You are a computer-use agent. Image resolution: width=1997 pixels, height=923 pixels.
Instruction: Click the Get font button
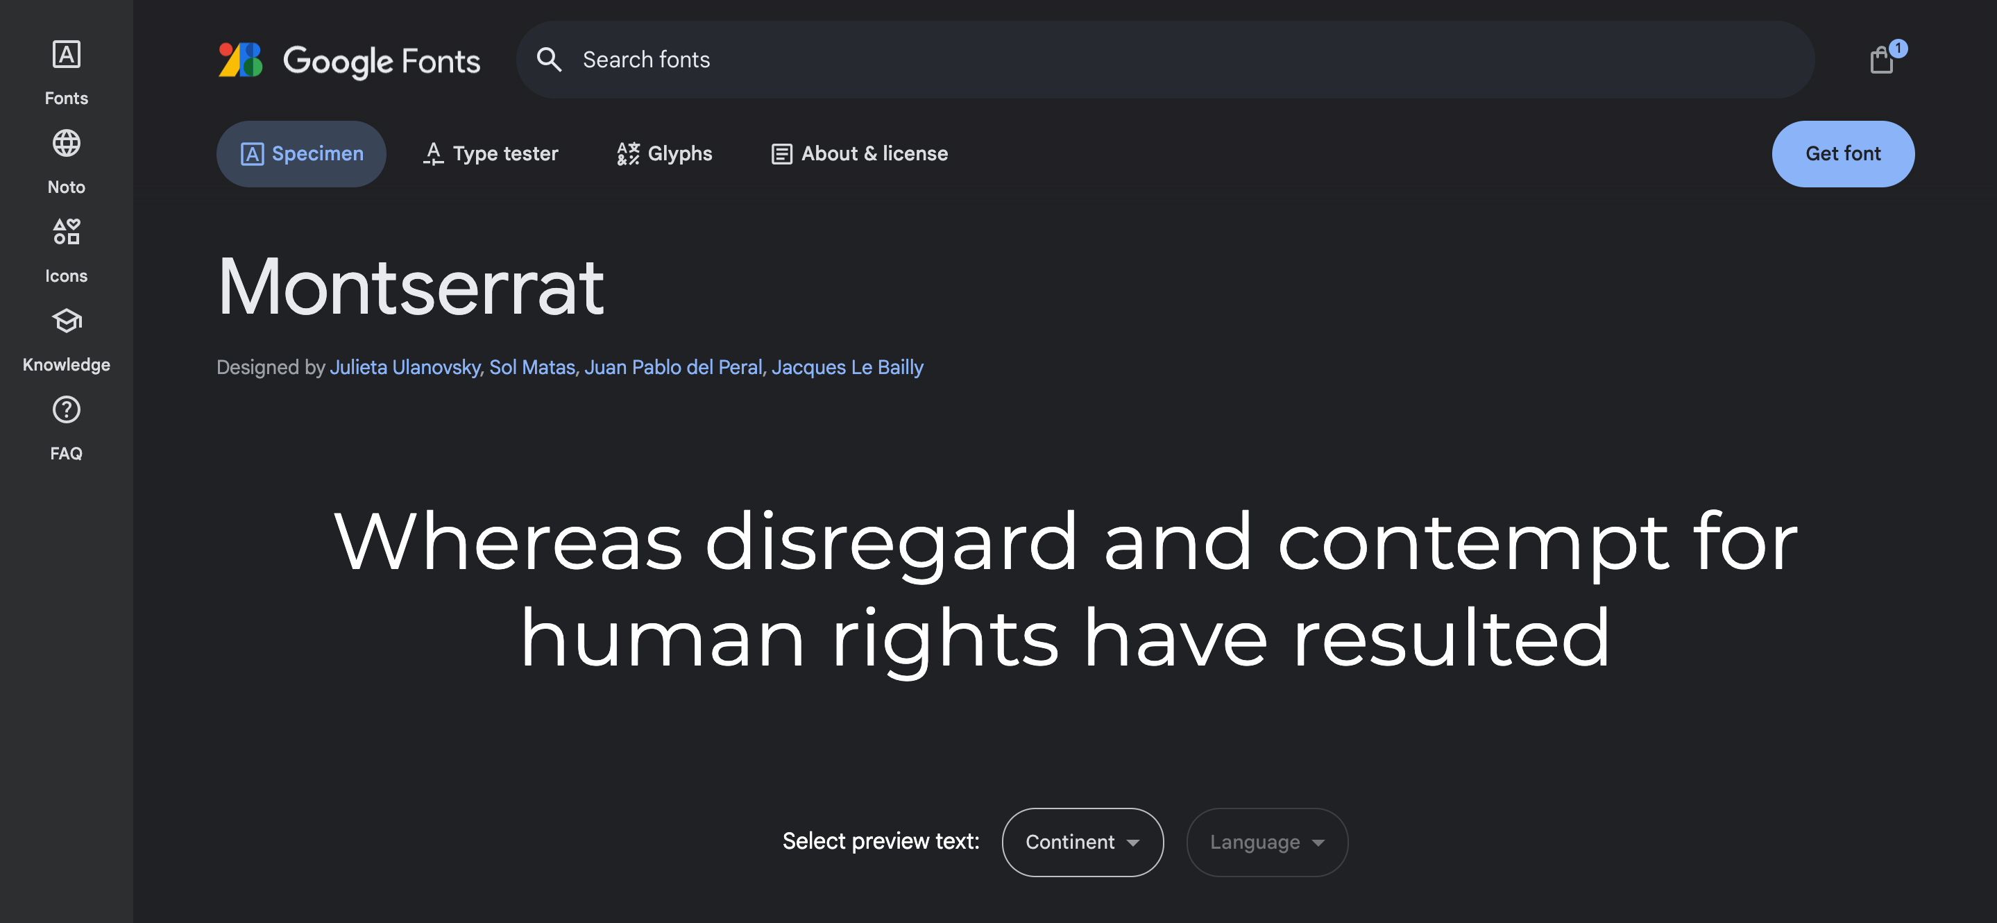(x=1843, y=153)
